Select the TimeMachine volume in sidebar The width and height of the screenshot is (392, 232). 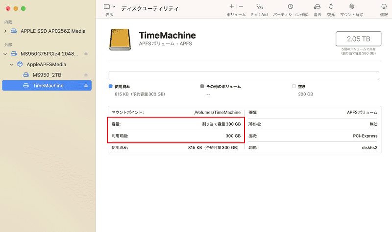(x=47, y=85)
